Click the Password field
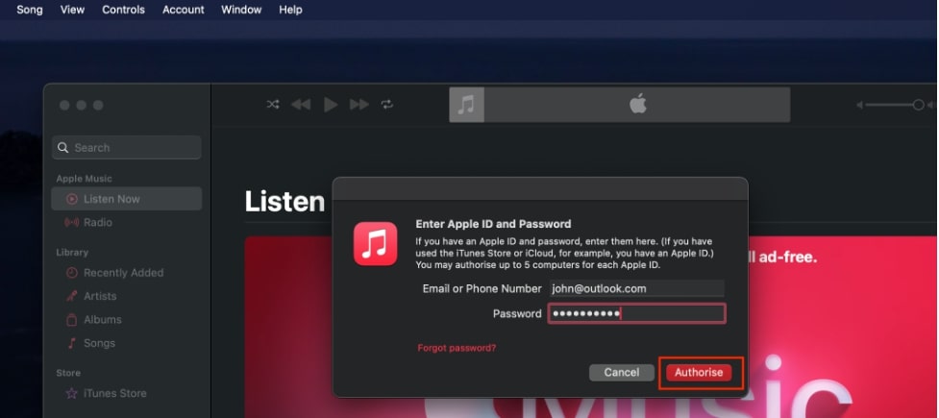The height and width of the screenshot is (418, 939). 637,313
